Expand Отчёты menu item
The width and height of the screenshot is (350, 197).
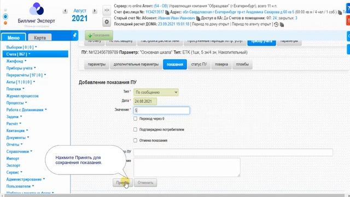(x=14, y=144)
